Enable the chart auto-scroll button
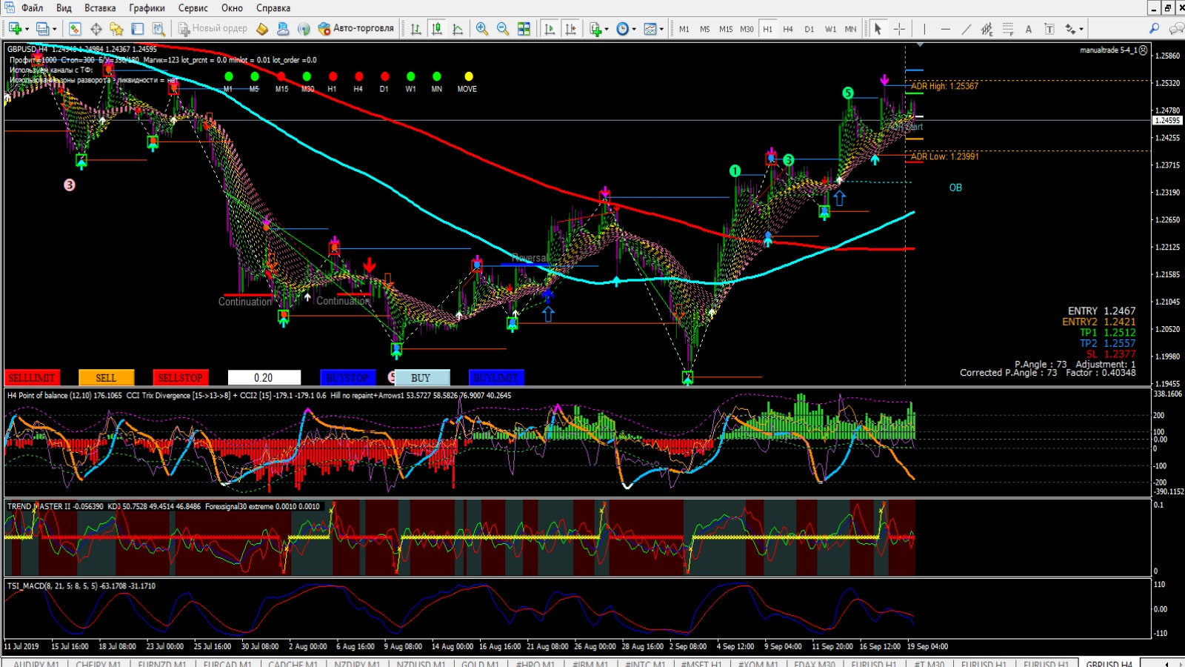This screenshot has width=1185, height=667. pos(550,29)
